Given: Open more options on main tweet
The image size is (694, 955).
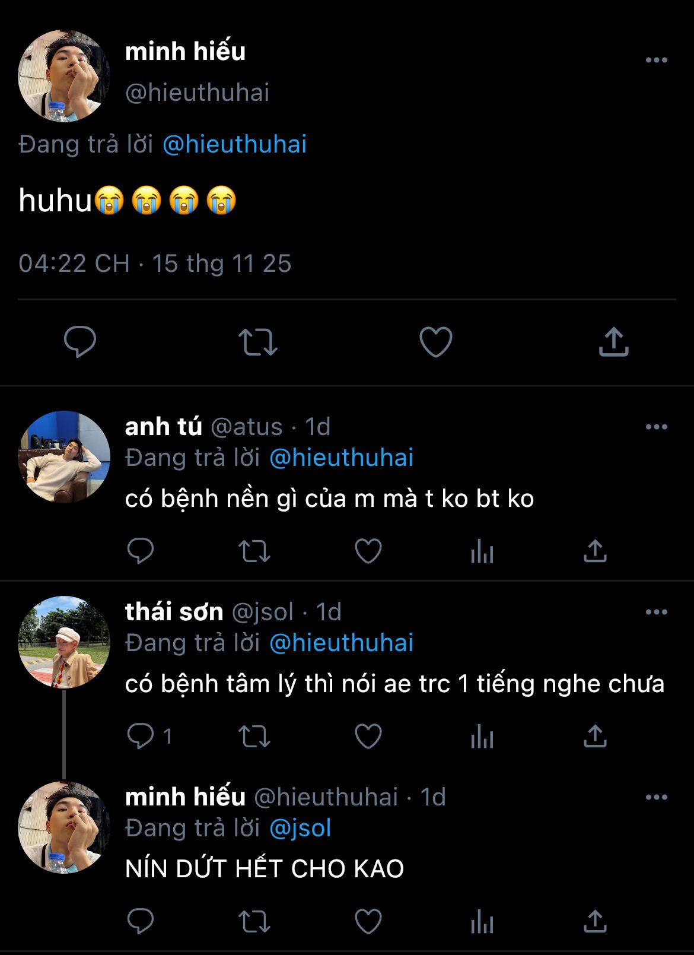Looking at the screenshot, I should click(656, 60).
